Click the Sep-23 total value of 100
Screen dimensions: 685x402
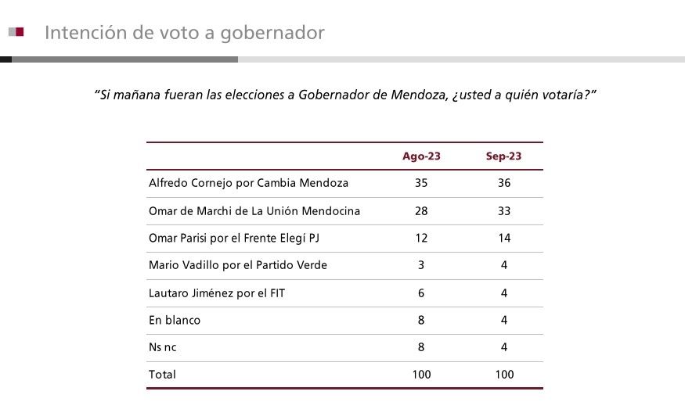coord(503,375)
